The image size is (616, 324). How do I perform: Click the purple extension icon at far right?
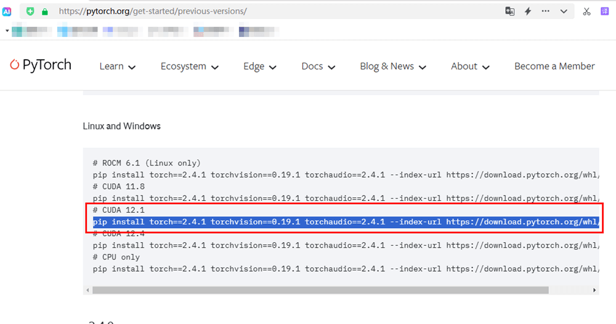click(x=606, y=11)
